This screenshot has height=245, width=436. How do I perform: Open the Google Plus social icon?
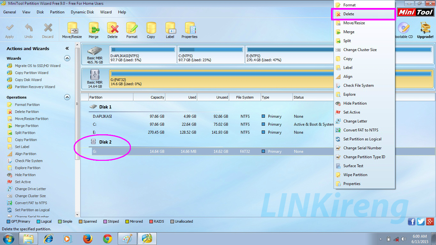430,222
